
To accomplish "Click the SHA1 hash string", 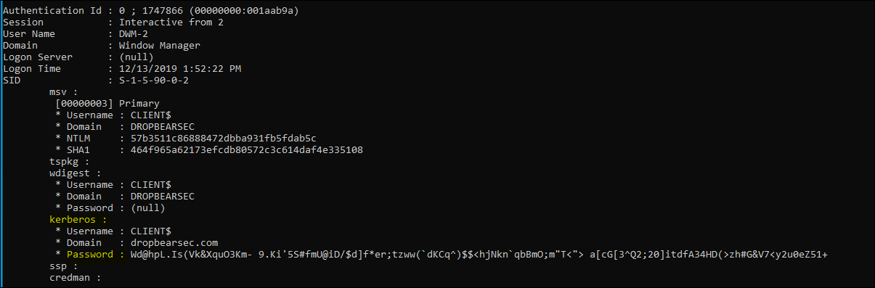I will click(x=246, y=150).
